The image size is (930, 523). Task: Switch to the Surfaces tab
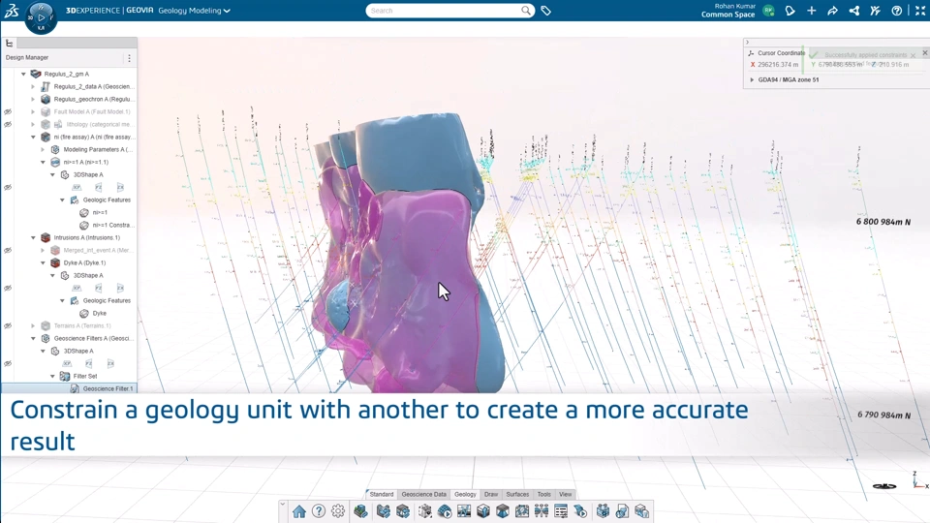click(x=517, y=494)
